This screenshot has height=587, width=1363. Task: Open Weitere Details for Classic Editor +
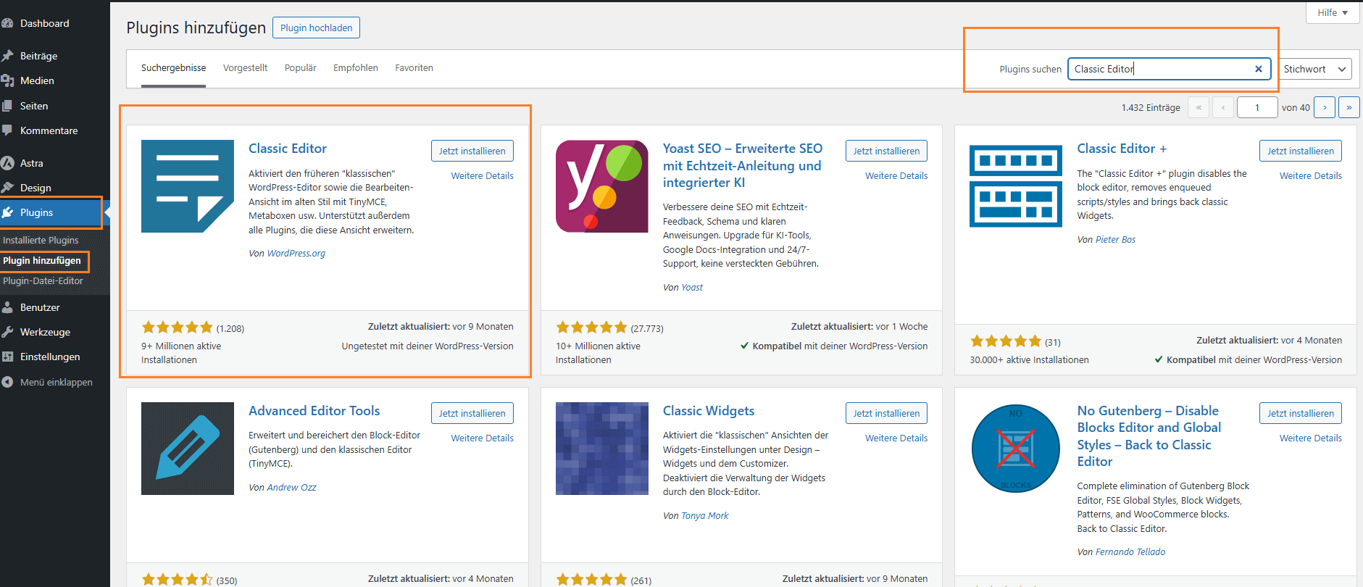point(1310,175)
